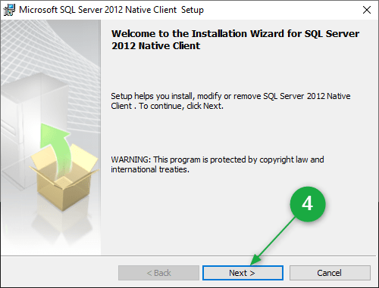Image resolution: width=379 pixels, height=288 pixels.
Task: Click the installer icon in the title bar
Action: (x=9, y=10)
